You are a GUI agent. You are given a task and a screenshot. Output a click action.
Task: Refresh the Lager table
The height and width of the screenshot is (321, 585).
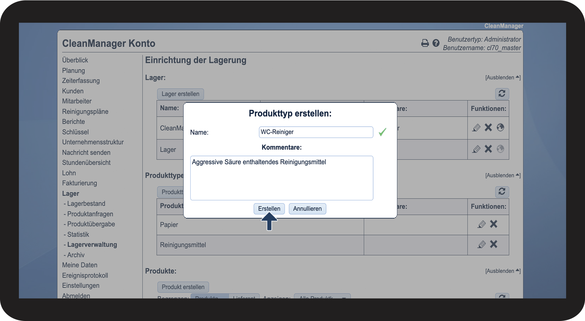tap(502, 94)
